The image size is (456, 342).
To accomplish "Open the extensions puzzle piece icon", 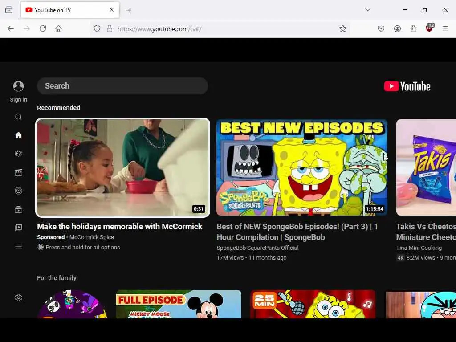I will [x=413, y=28].
